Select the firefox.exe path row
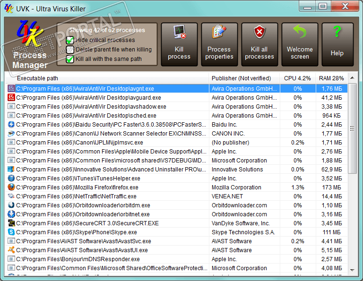The height and width of the screenshot is (281, 363). coord(77,187)
